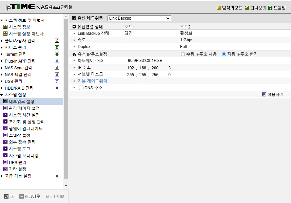Click the 서비스 관리 category icon
Screen dimensions: 291x203
pyautogui.click(x=57, y=47)
